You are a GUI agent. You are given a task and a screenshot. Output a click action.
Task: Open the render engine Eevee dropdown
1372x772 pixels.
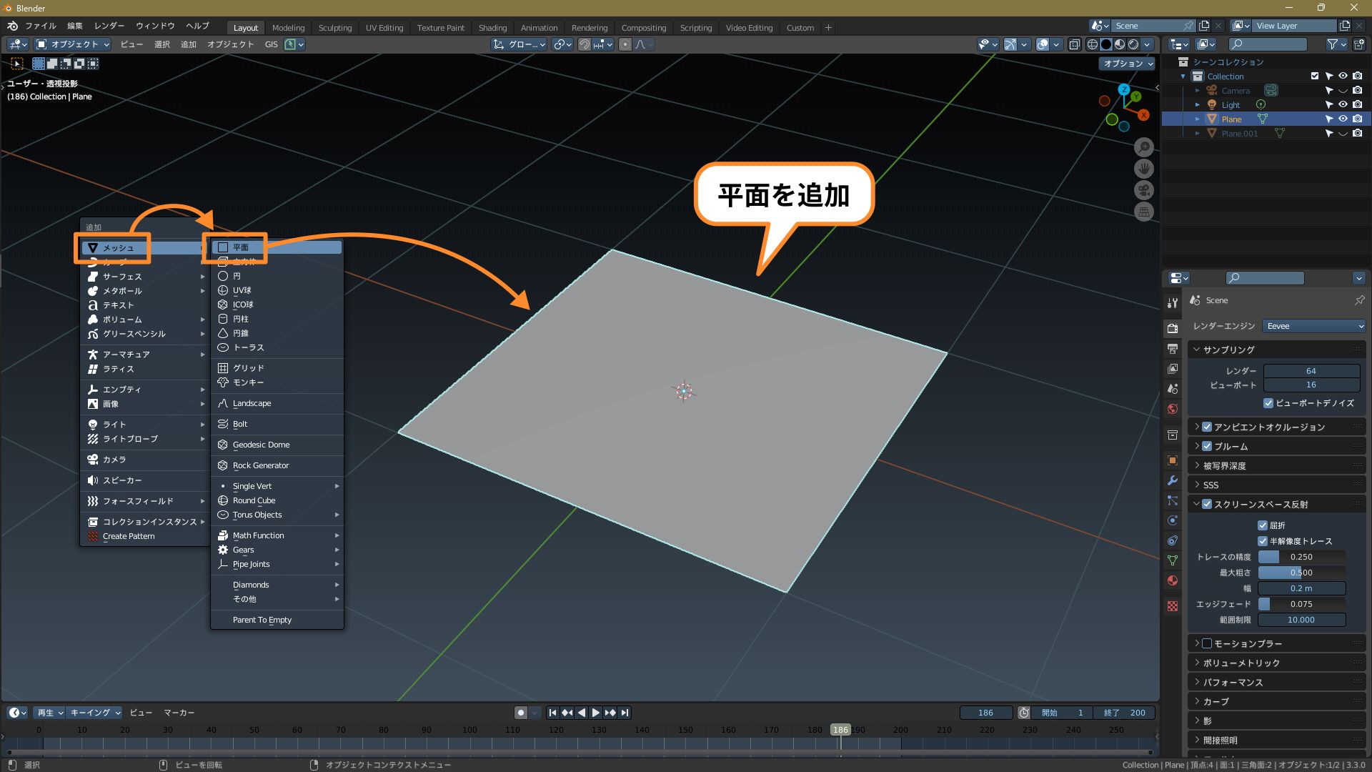coord(1314,326)
